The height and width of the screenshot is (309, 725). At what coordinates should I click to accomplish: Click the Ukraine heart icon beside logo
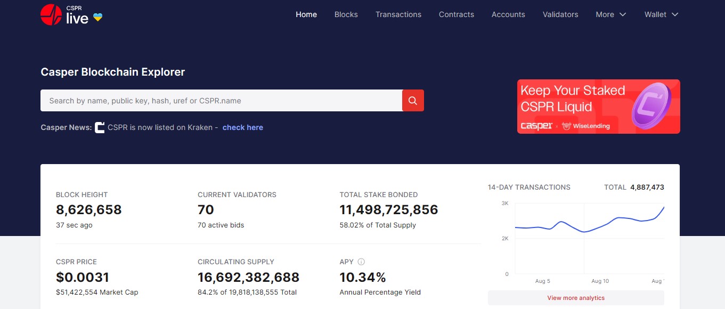pos(97,17)
